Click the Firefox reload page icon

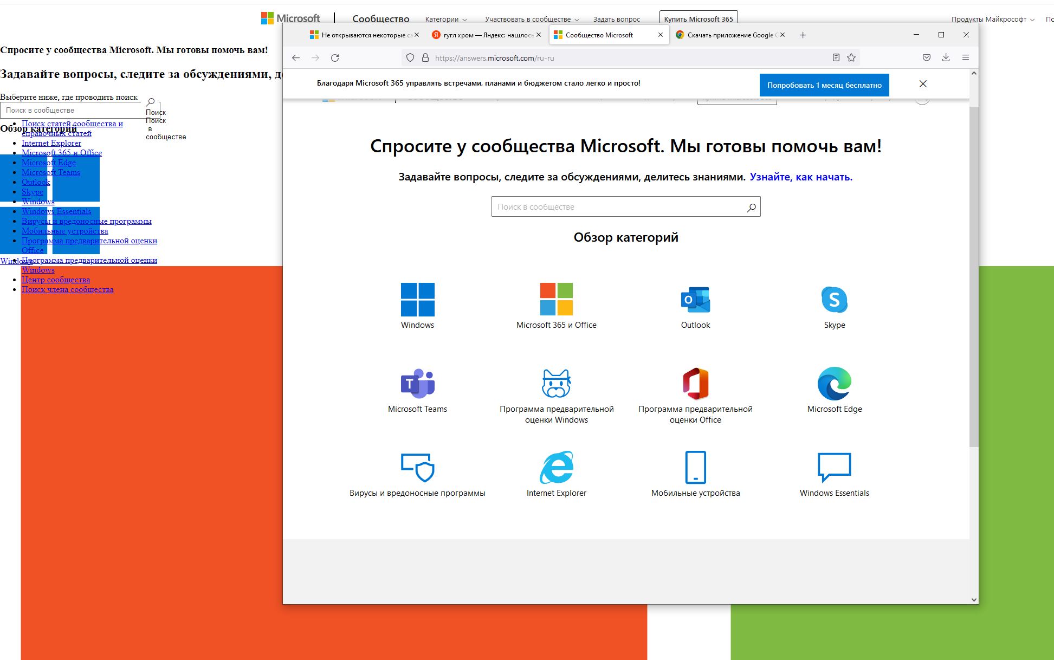tap(335, 58)
